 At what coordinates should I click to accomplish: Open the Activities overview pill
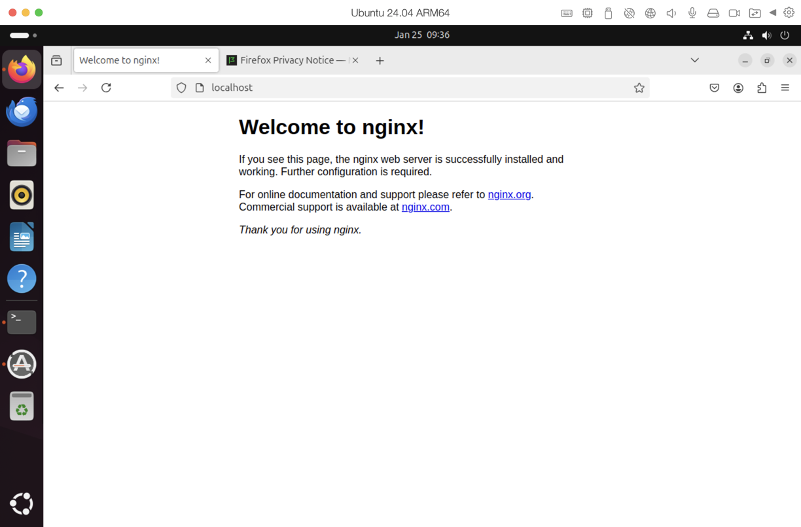coord(23,35)
